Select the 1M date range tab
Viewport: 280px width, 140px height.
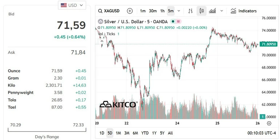pyautogui.click(x=118, y=133)
